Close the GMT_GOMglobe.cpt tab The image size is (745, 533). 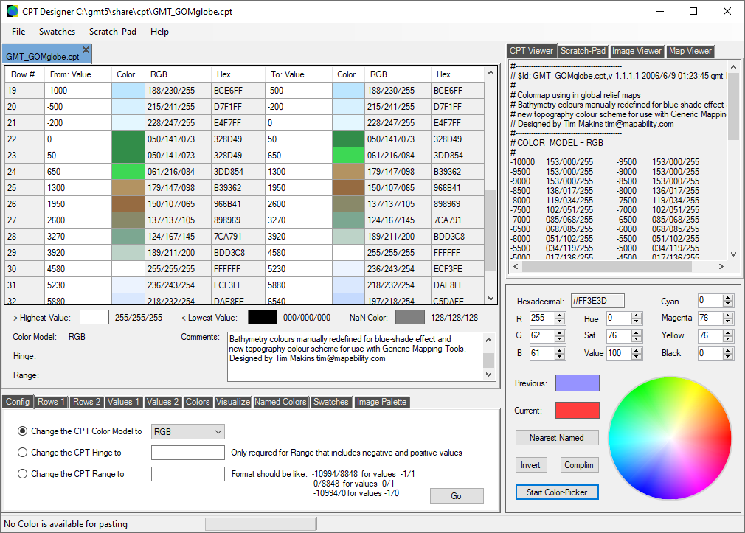point(86,50)
